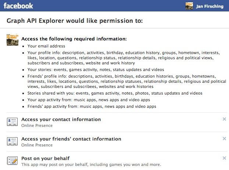The image size is (229, 170).
Task: Click the contact card icon for friends' contact information
Action: (12, 141)
